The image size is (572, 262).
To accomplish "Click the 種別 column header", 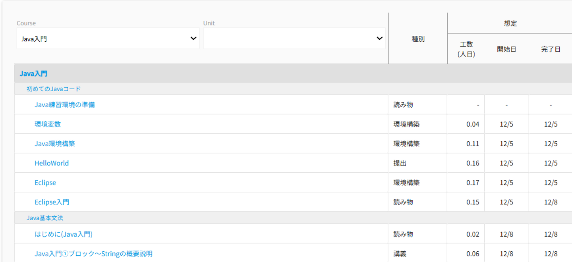I will (418, 39).
